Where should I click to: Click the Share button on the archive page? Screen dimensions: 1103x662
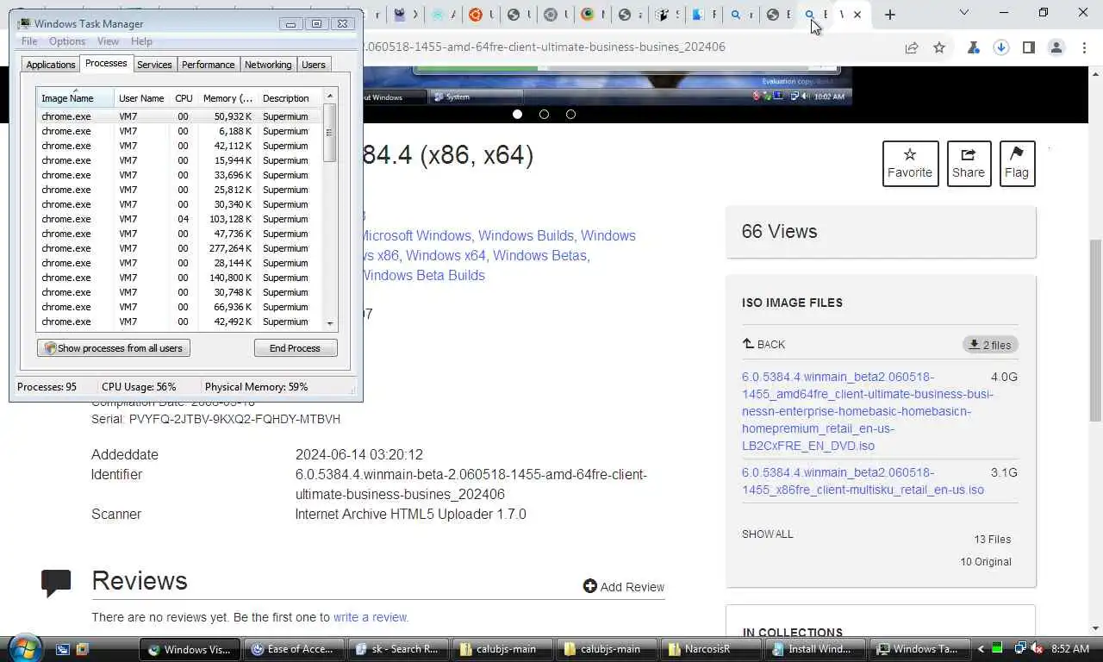click(969, 163)
